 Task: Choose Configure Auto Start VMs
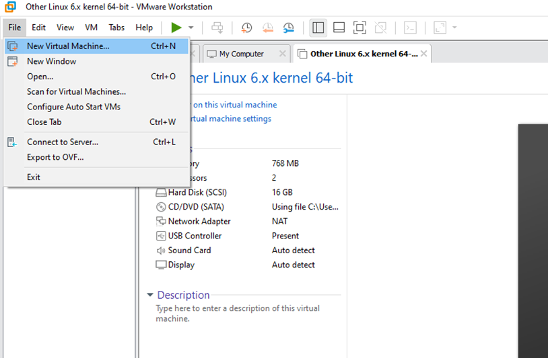click(x=97, y=107)
